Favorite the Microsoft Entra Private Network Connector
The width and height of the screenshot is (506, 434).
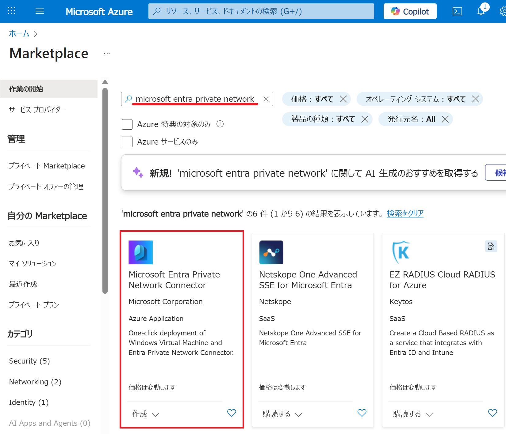232,413
